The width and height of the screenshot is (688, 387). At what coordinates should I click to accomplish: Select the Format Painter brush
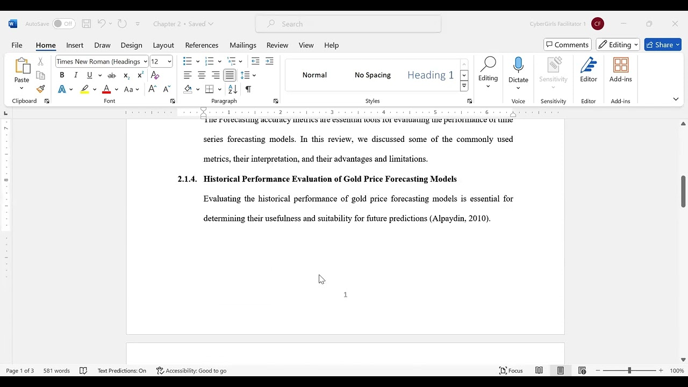pyautogui.click(x=40, y=89)
